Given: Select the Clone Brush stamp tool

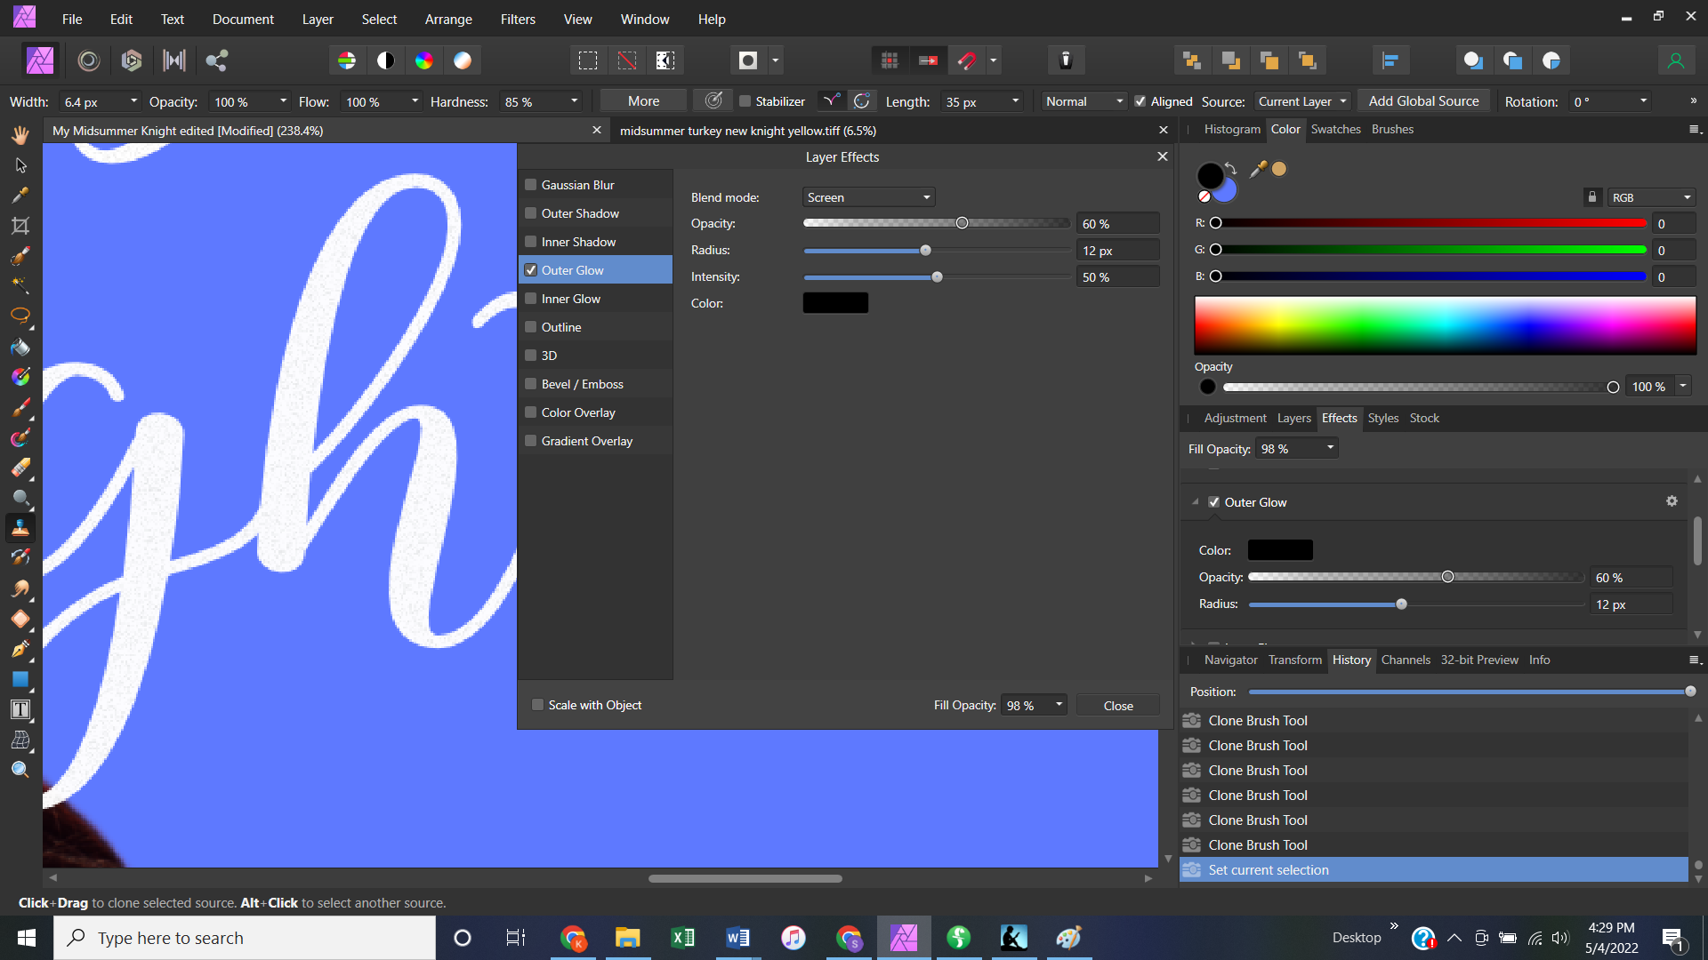Looking at the screenshot, I should click(20, 528).
